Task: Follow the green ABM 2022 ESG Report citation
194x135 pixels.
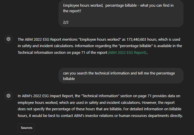Action: [127, 53]
